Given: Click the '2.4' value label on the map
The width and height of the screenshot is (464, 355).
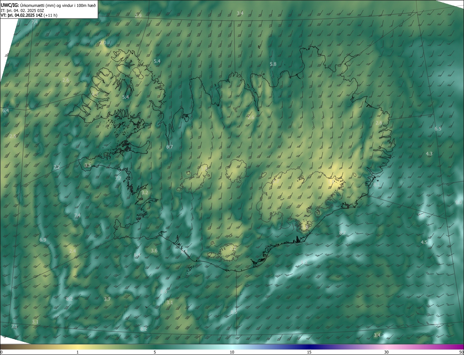Looking at the screenshot, I should tap(72, 251).
